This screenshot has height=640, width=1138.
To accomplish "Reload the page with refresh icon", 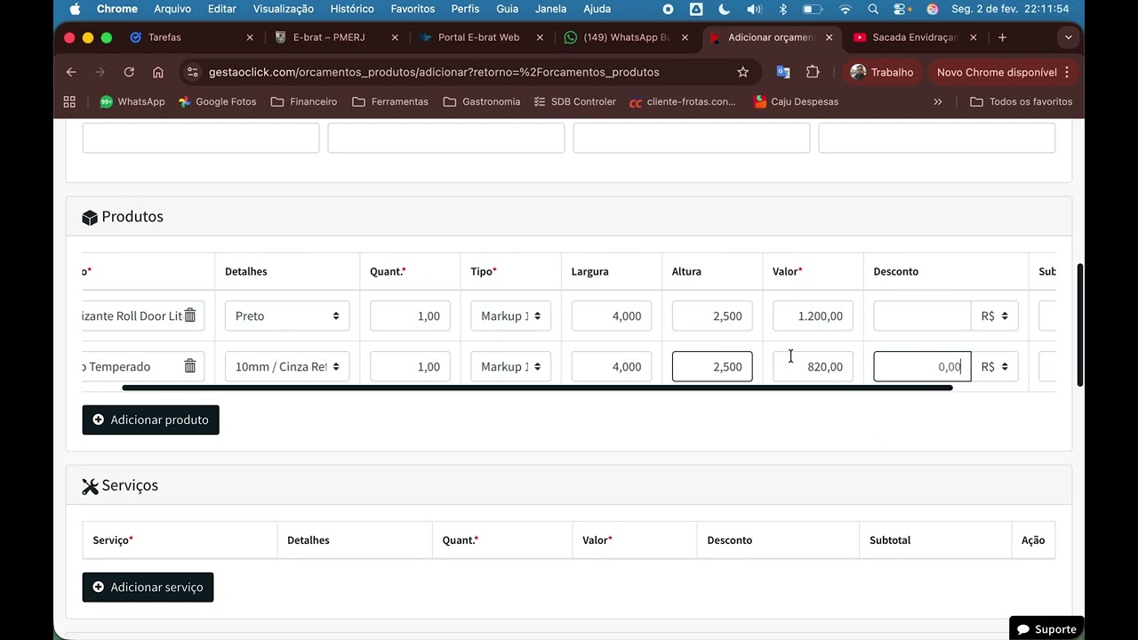I will click(129, 72).
